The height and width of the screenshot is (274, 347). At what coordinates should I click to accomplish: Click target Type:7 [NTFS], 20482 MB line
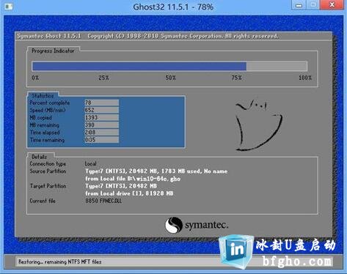pyautogui.click(x=121, y=186)
